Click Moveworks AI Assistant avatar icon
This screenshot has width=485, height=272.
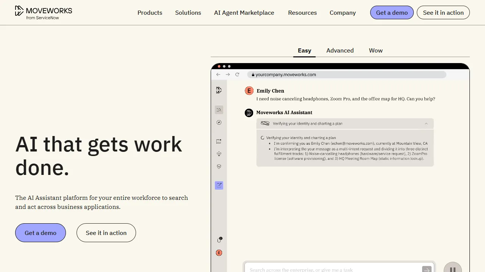(x=249, y=113)
